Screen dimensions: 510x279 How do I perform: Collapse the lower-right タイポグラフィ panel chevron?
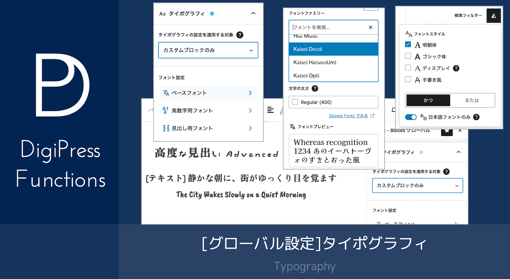pyautogui.click(x=458, y=152)
